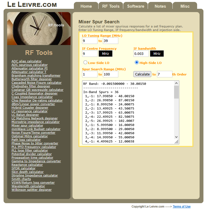Select the High-Side LO radio button

coord(137,63)
